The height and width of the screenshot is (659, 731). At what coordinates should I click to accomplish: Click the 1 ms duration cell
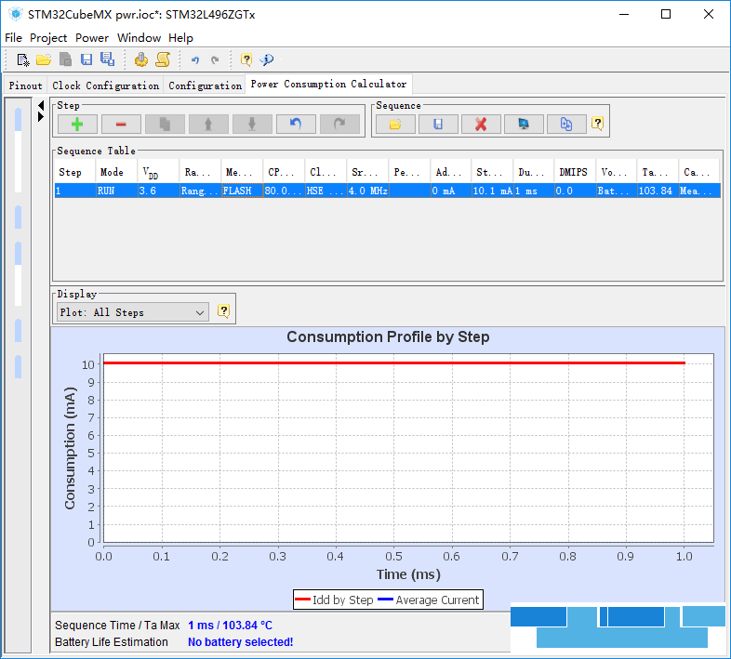click(534, 191)
